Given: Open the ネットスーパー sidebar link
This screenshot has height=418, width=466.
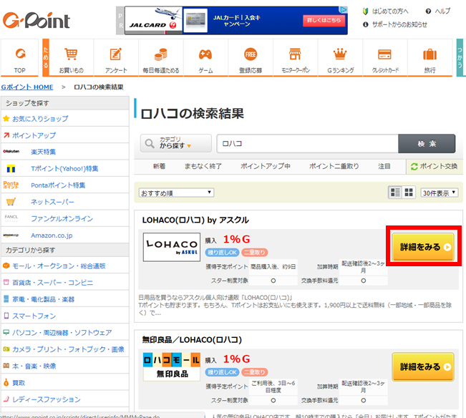Looking at the screenshot, I should point(52,202).
